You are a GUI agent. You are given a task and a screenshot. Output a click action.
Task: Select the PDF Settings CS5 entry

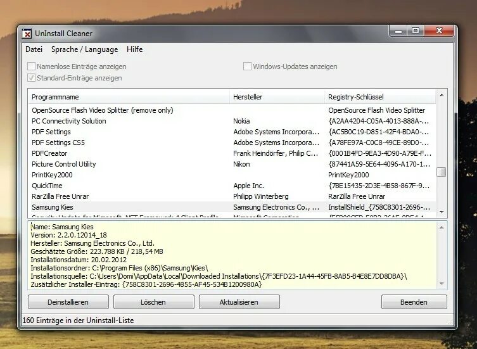click(58, 143)
